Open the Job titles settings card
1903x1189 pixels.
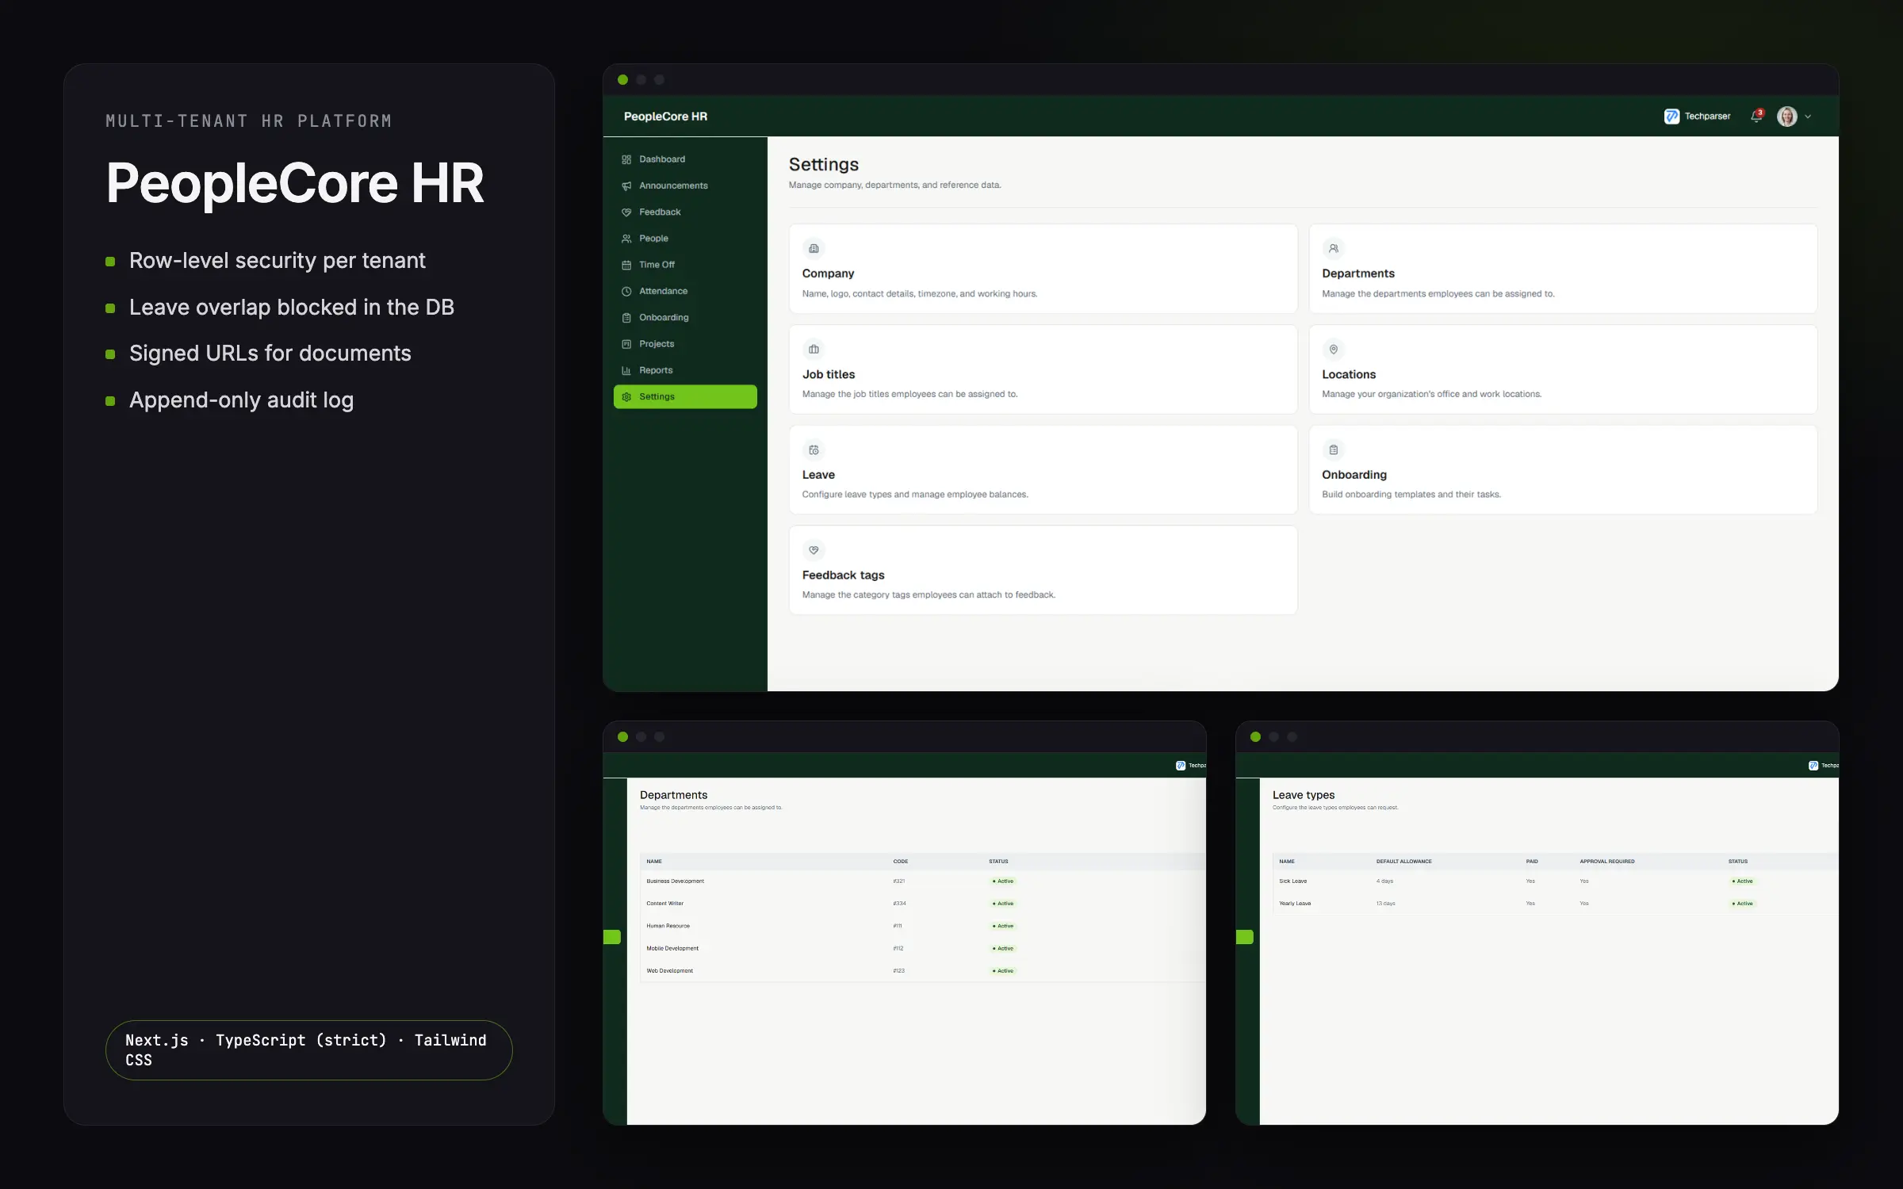(1043, 369)
